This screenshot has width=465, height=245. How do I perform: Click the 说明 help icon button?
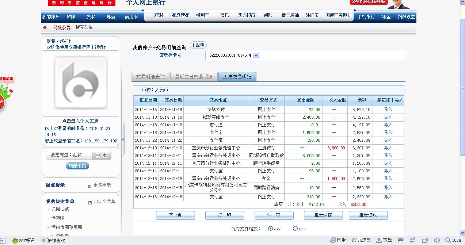coord(198,45)
